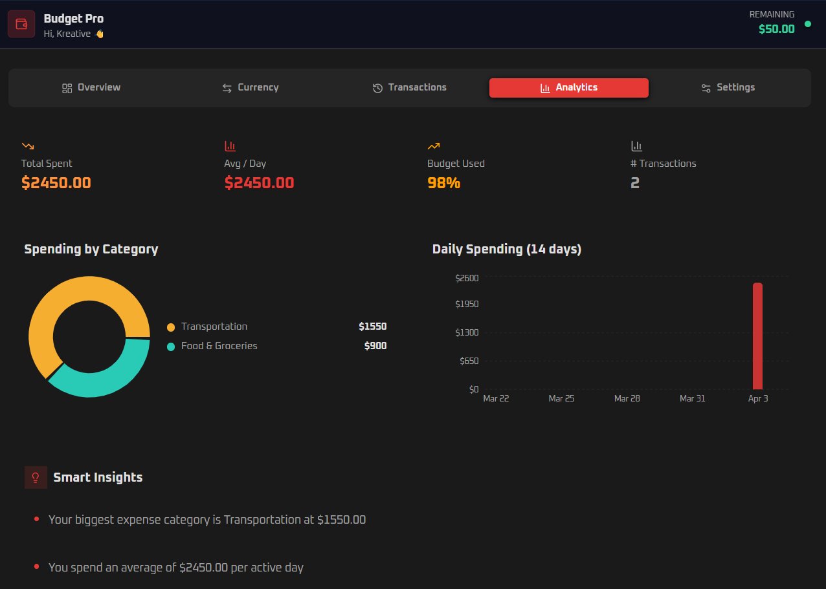The image size is (826, 589).
Task: Click the Avg / Day label
Action: click(x=245, y=164)
